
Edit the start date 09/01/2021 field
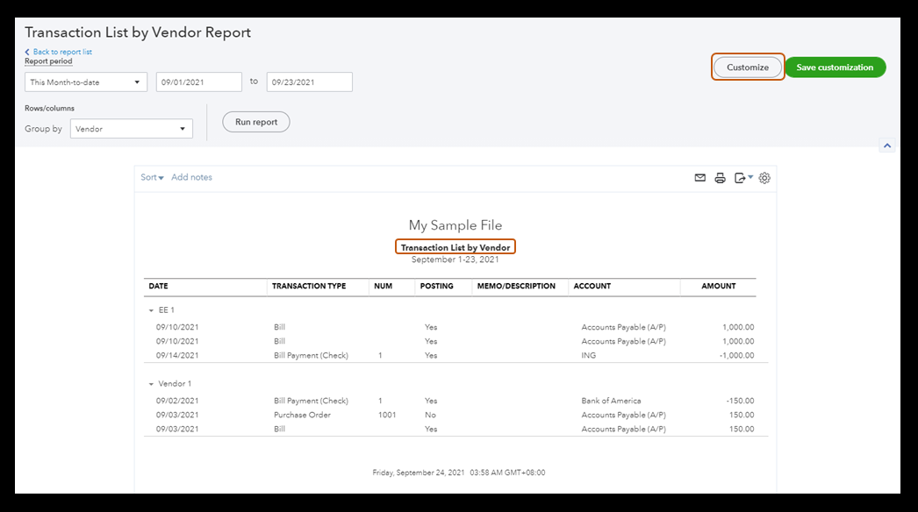point(198,82)
